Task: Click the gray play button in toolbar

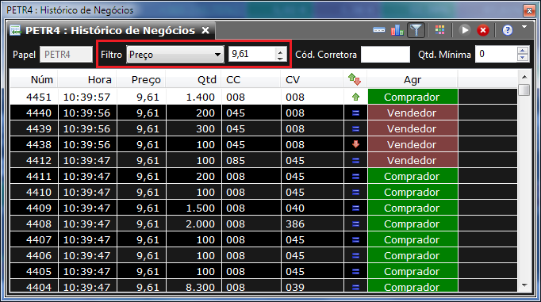Action: point(465,30)
